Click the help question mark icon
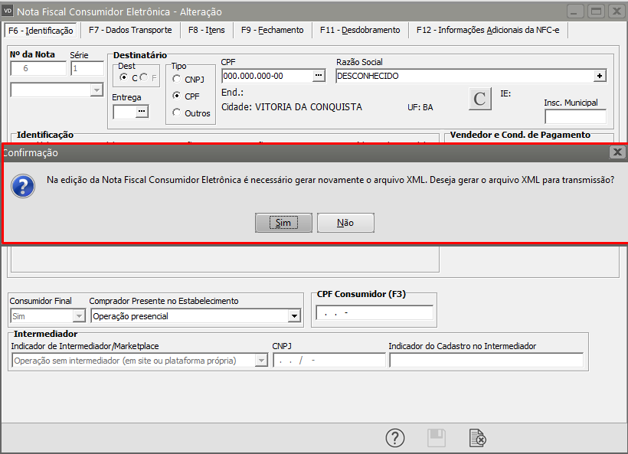 (394, 438)
